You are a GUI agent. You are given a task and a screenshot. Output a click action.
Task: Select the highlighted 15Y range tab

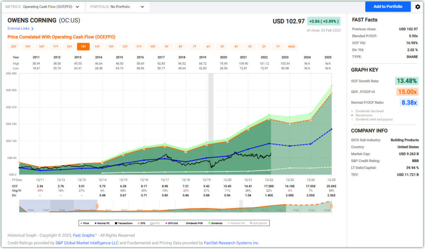83,46
